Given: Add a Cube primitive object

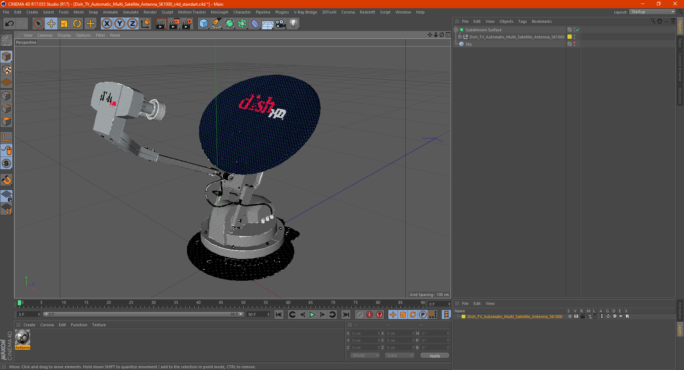Looking at the screenshot, I should pos(203,24).
